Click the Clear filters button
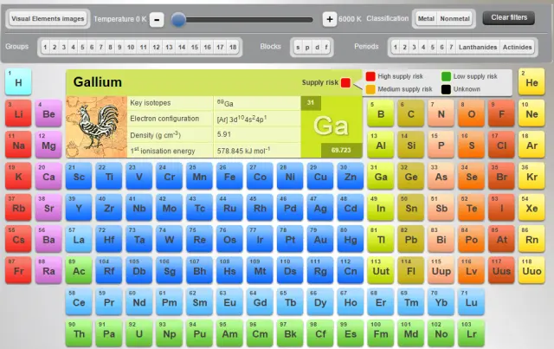 [x=509, y=17]
